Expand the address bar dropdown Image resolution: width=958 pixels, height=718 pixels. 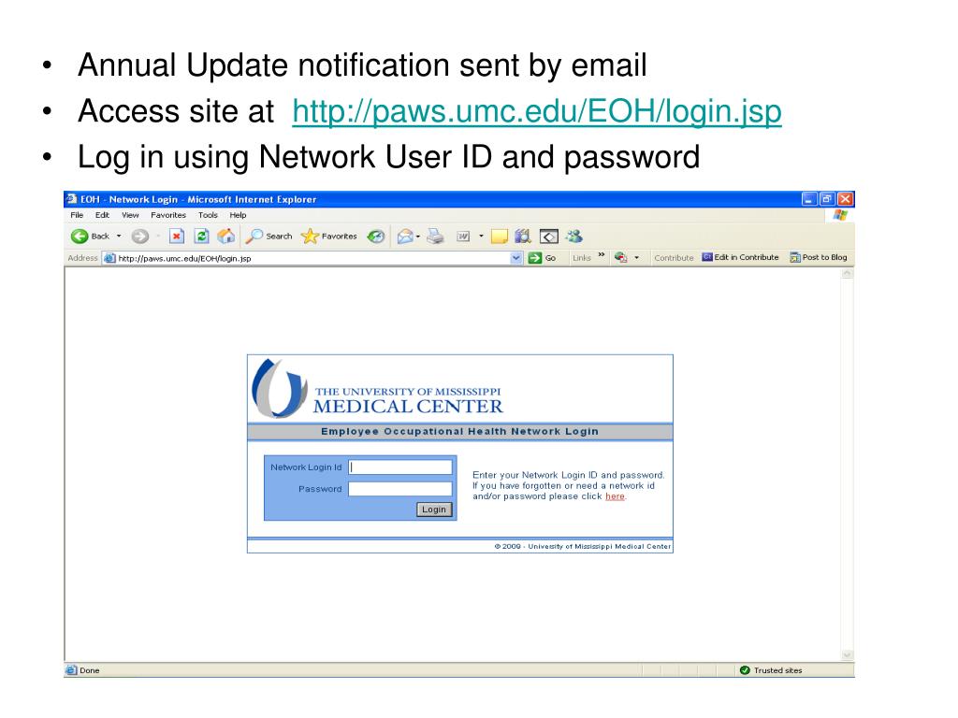point(516,258)
